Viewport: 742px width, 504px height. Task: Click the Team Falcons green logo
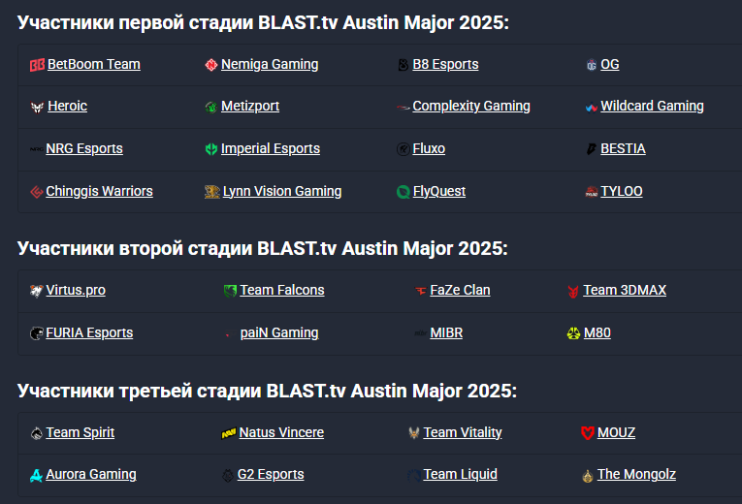pos(230,291)
